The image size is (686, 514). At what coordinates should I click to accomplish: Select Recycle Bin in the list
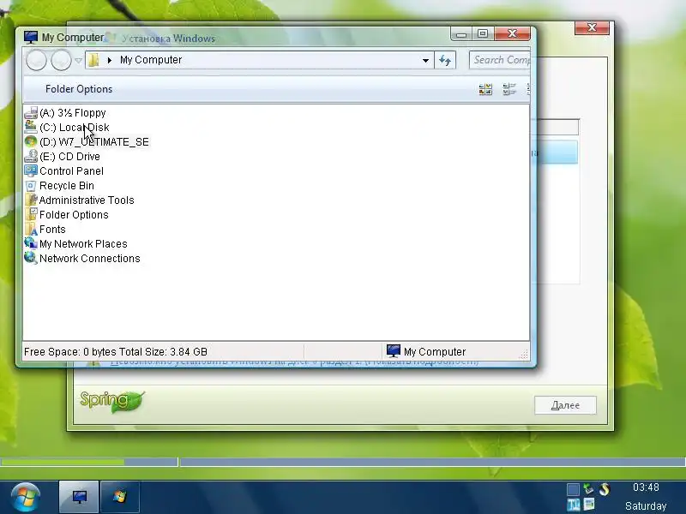(x=59, y=185)
